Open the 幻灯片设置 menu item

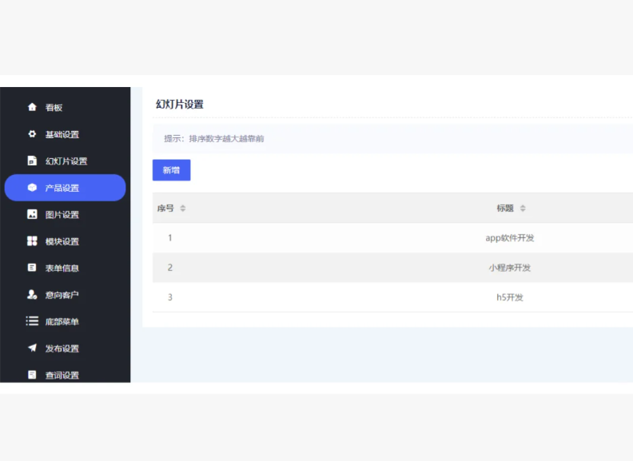(x=65, y=161)
